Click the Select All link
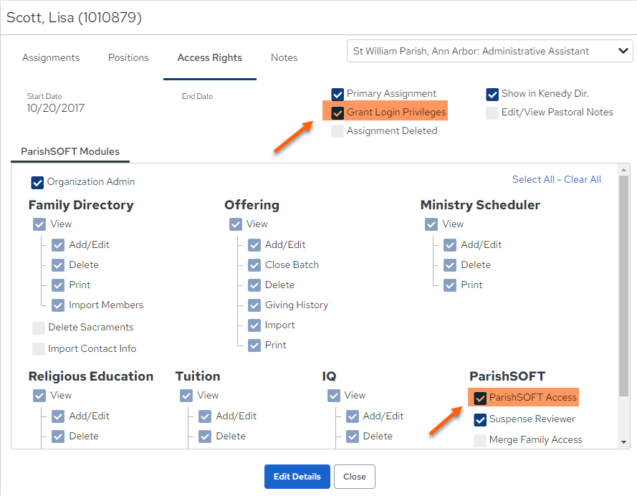 pyautogui.click(x=533, y=179)
